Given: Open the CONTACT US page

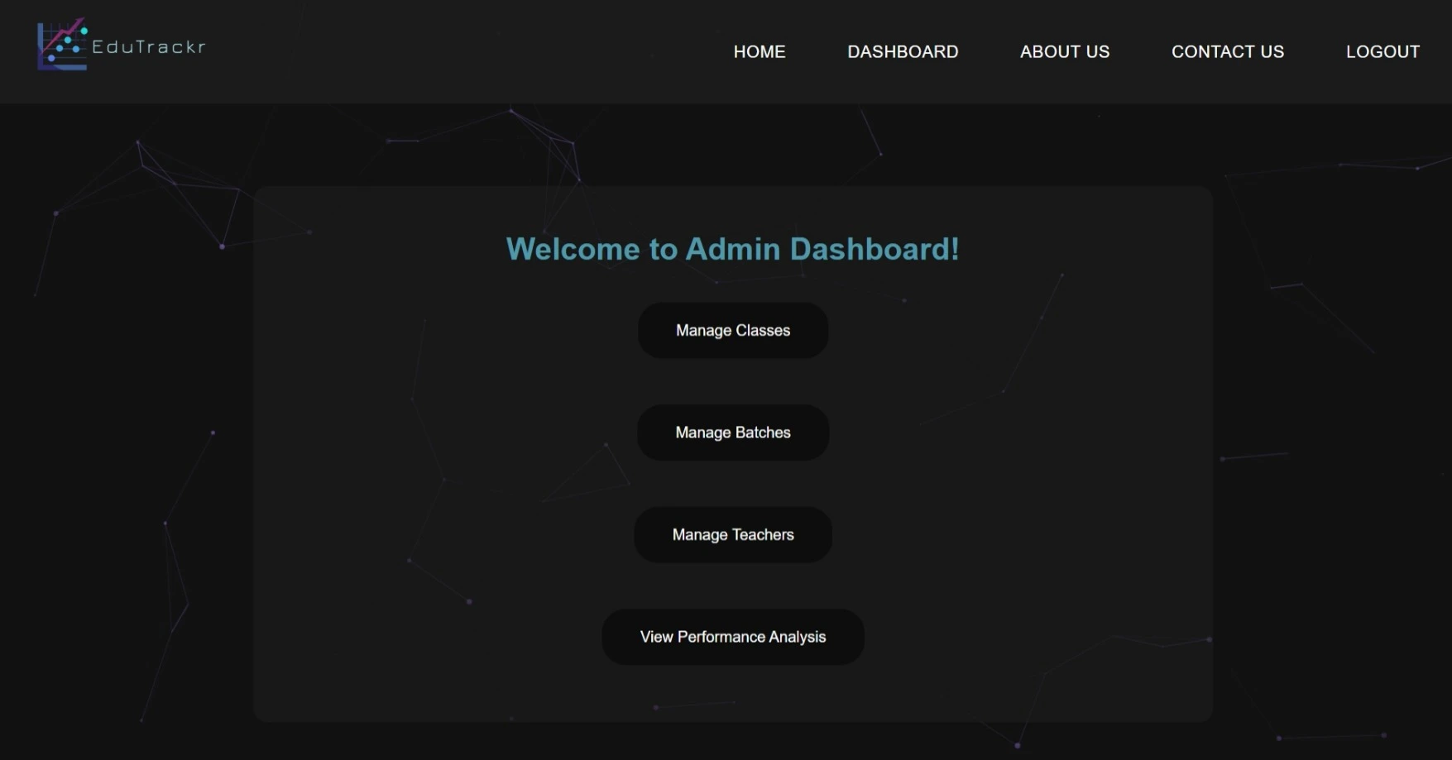Looking at the screenshot, I should tap(1227, 51).
